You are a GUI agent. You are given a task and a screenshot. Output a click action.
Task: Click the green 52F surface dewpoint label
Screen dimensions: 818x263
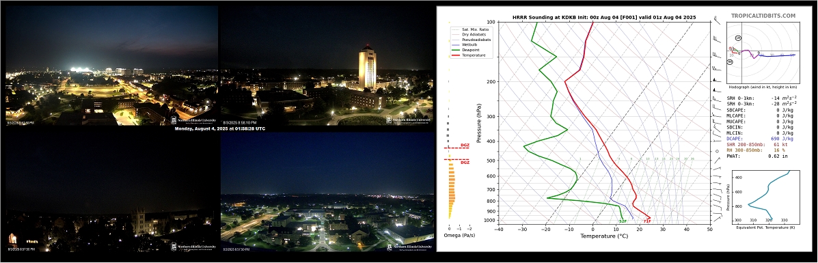(x=623, y=222)
